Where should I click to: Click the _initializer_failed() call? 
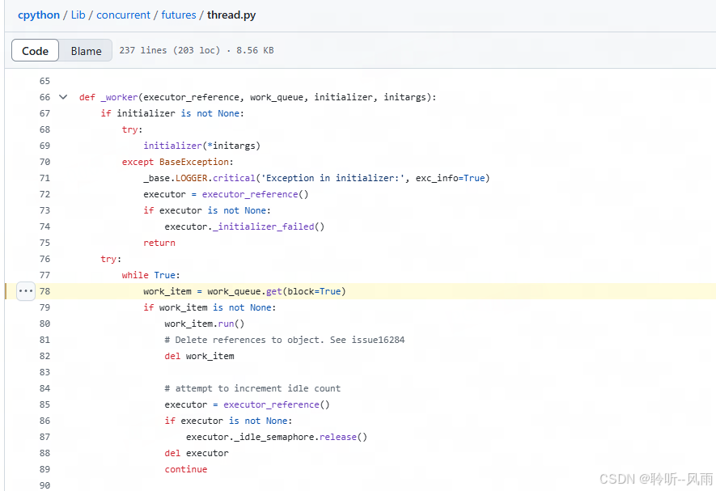269,226
